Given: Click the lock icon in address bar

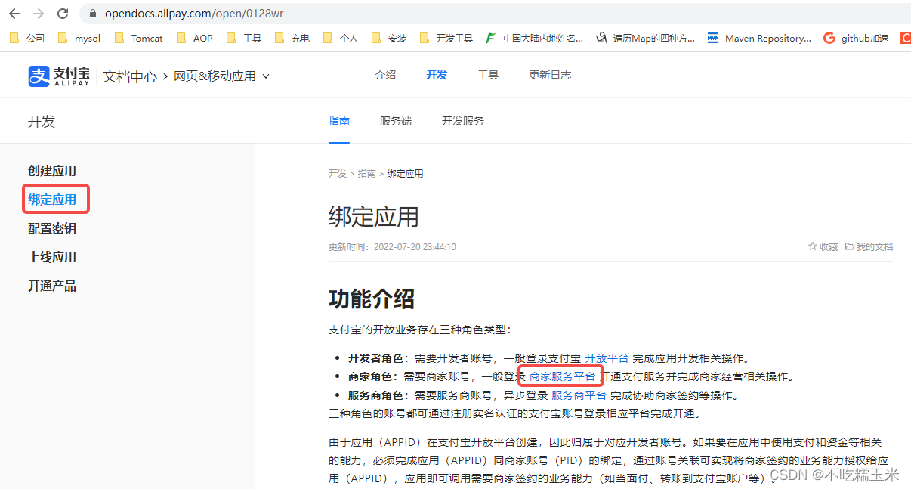Looking at the screenshot, I should click(94, 14).
